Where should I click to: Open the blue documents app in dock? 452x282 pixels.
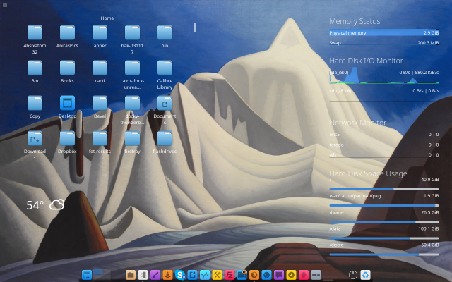[x=192, y=275]
